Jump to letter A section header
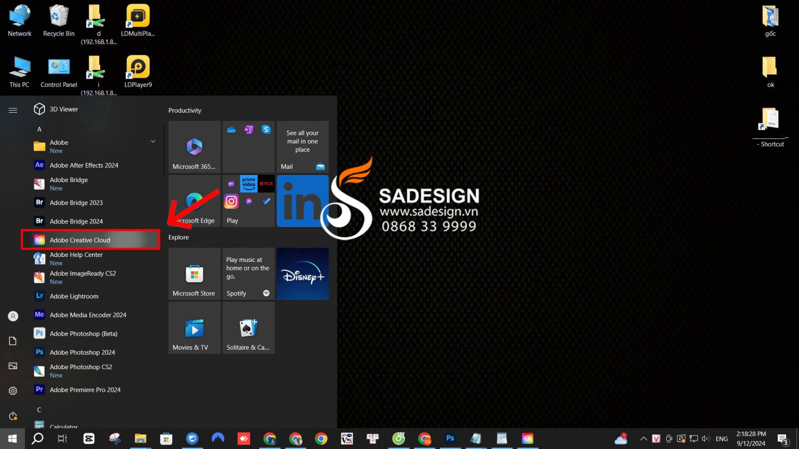Image resolution: width=799 pixels, height=449 pixels. coord(39,129)
